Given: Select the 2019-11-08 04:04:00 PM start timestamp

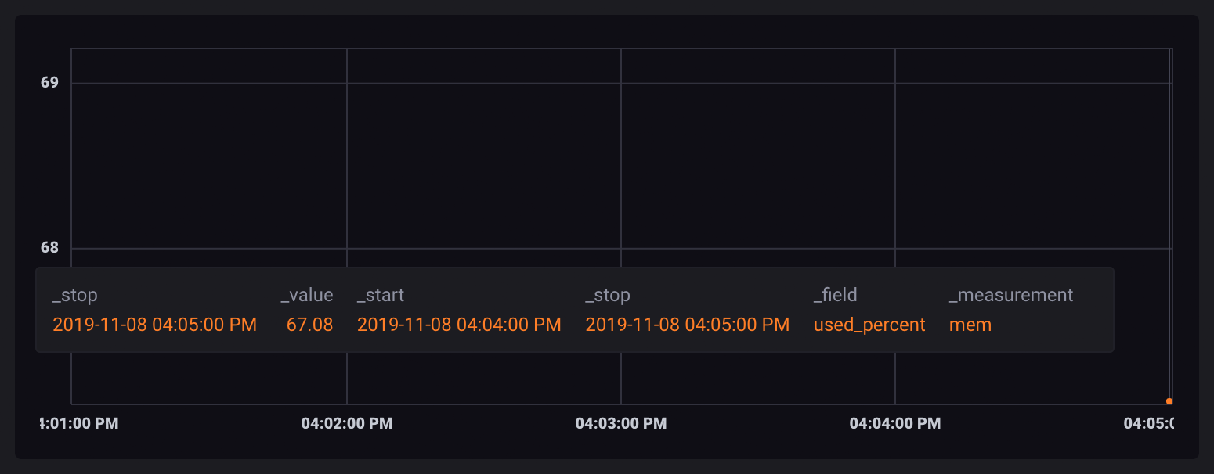Looking at the screenshot, I should 459,324.
